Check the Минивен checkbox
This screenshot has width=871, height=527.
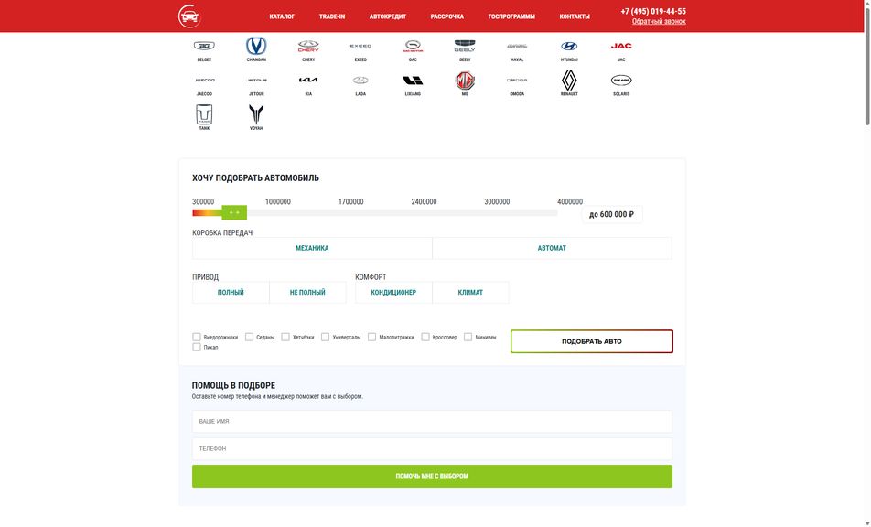click(468, 337)
